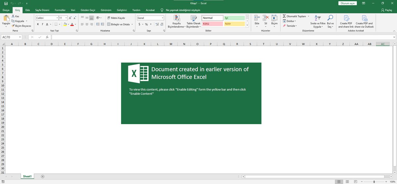Open the font size 11 dropdown

coord(66,18)
